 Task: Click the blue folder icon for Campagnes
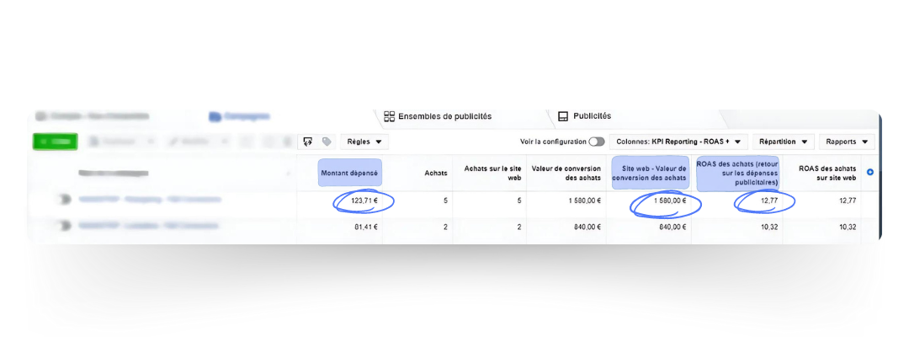215,116
